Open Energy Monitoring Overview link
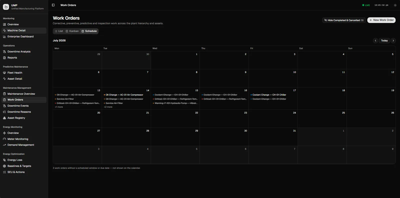This screenshot has height=198, width=400. point(24,133)
